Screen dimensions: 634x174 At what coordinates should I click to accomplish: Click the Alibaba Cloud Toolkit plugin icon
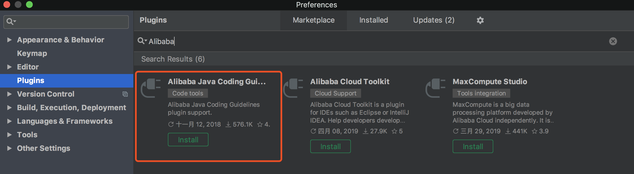pos(293,88)
